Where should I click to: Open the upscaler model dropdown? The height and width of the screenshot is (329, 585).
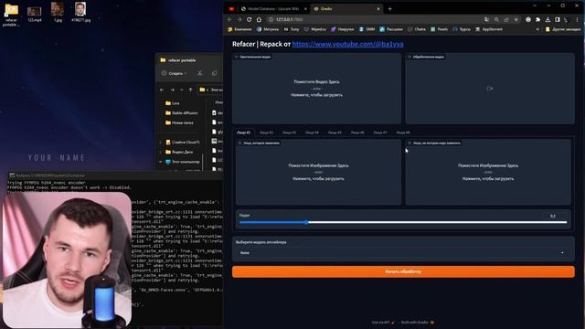[x=403, y=252]
